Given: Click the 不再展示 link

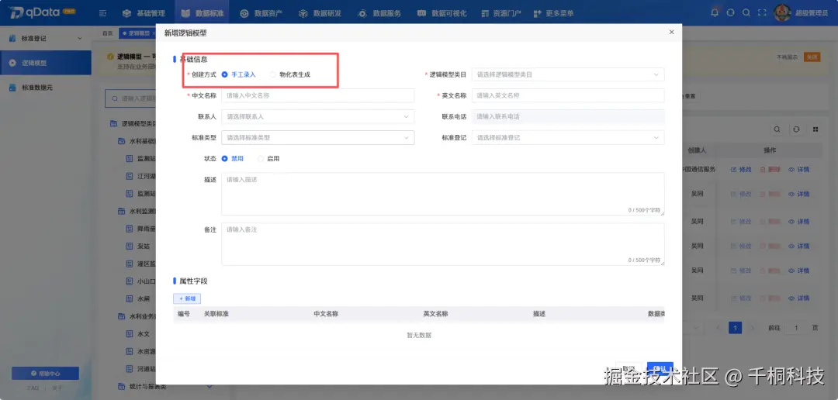Looking at the screenshot, I should pos(788,57).
